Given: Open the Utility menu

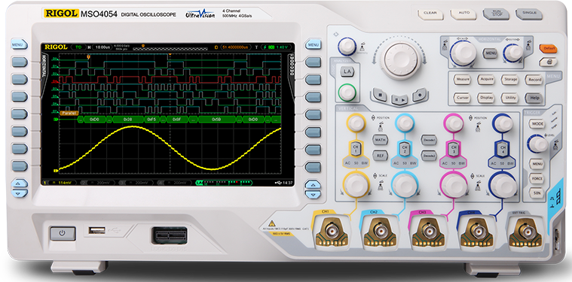Looking at the screenshot, I should pyautogui.click(x=510, y=98).
